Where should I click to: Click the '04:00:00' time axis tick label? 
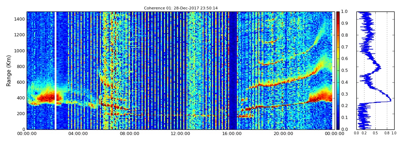[x=77, y=133]
